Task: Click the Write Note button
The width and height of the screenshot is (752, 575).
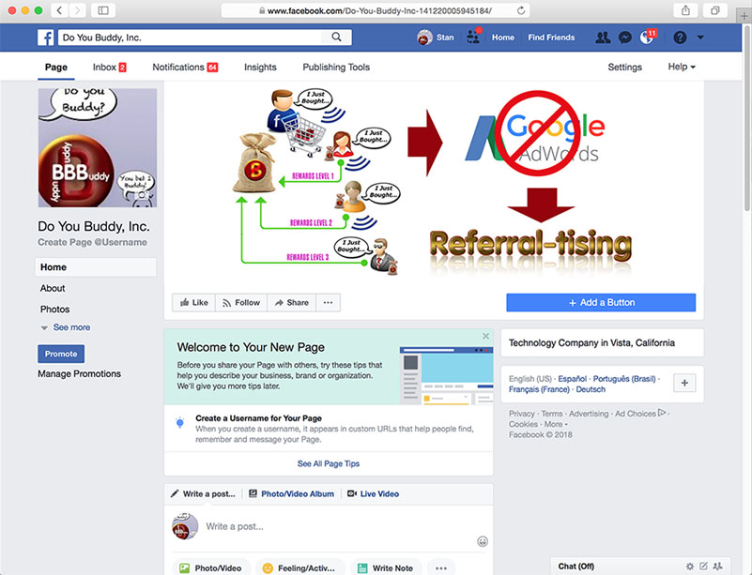Action: pyautogui.click(x=386, y=567)
